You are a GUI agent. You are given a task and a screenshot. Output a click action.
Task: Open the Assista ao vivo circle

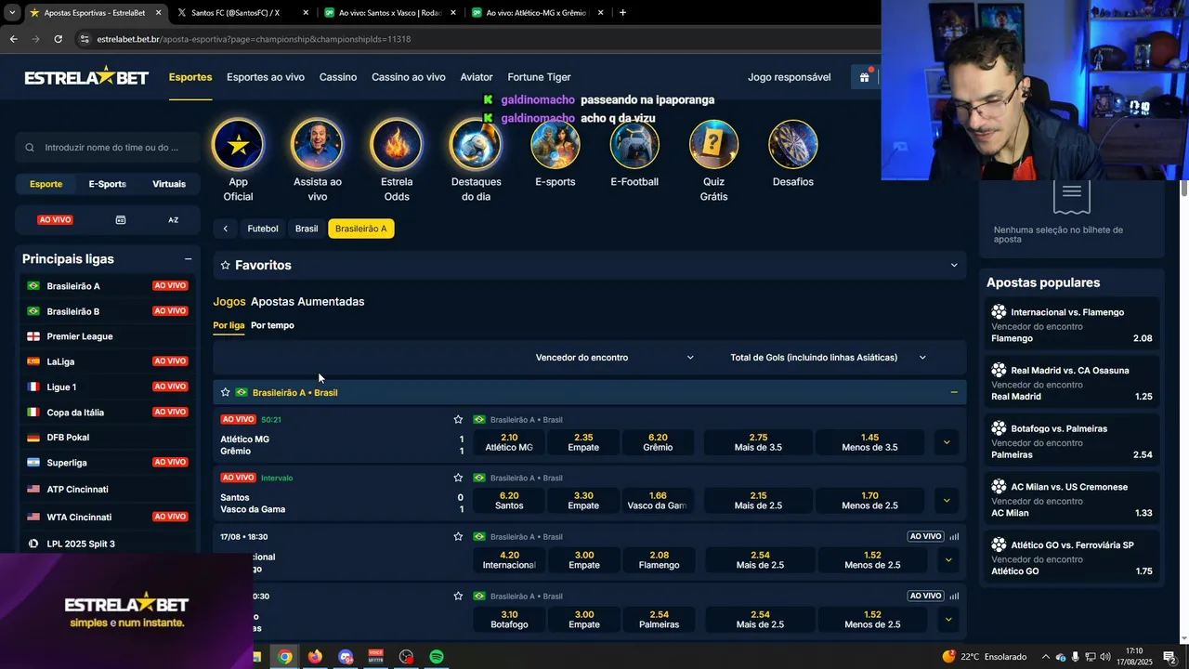(317, 145)
